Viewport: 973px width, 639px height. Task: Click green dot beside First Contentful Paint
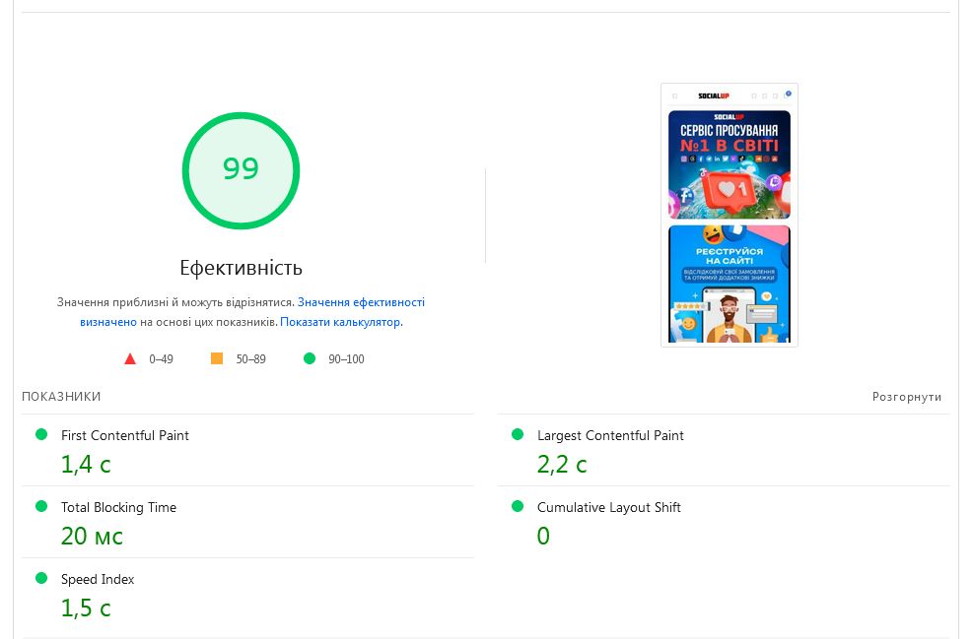coord(41,434)
